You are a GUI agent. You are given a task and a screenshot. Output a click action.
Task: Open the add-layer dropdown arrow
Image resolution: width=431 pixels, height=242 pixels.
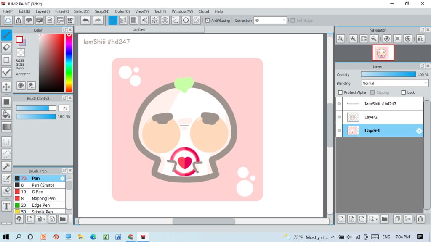pos(377,219)
